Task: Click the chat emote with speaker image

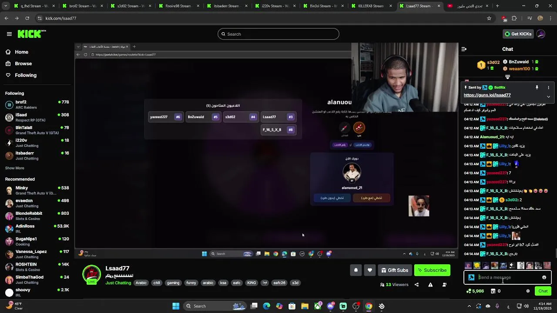Action: tap(512, 266)
